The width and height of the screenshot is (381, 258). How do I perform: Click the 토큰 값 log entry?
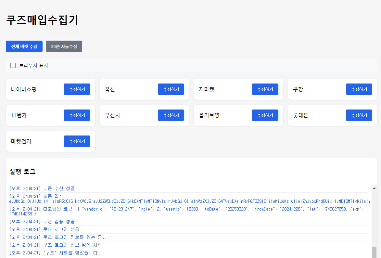(189, 199)
